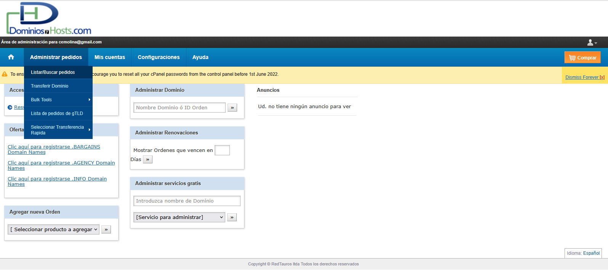Click the arrow button beside Servicio para administrar

(x=232, y=217)
